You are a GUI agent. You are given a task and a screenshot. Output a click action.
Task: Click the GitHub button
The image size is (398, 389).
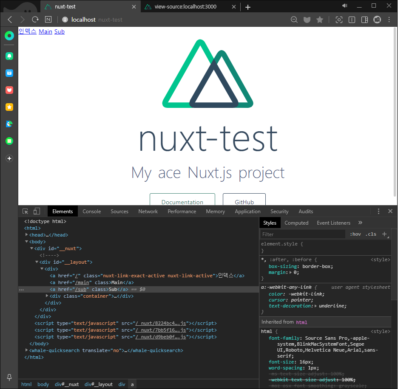point(244,199)
